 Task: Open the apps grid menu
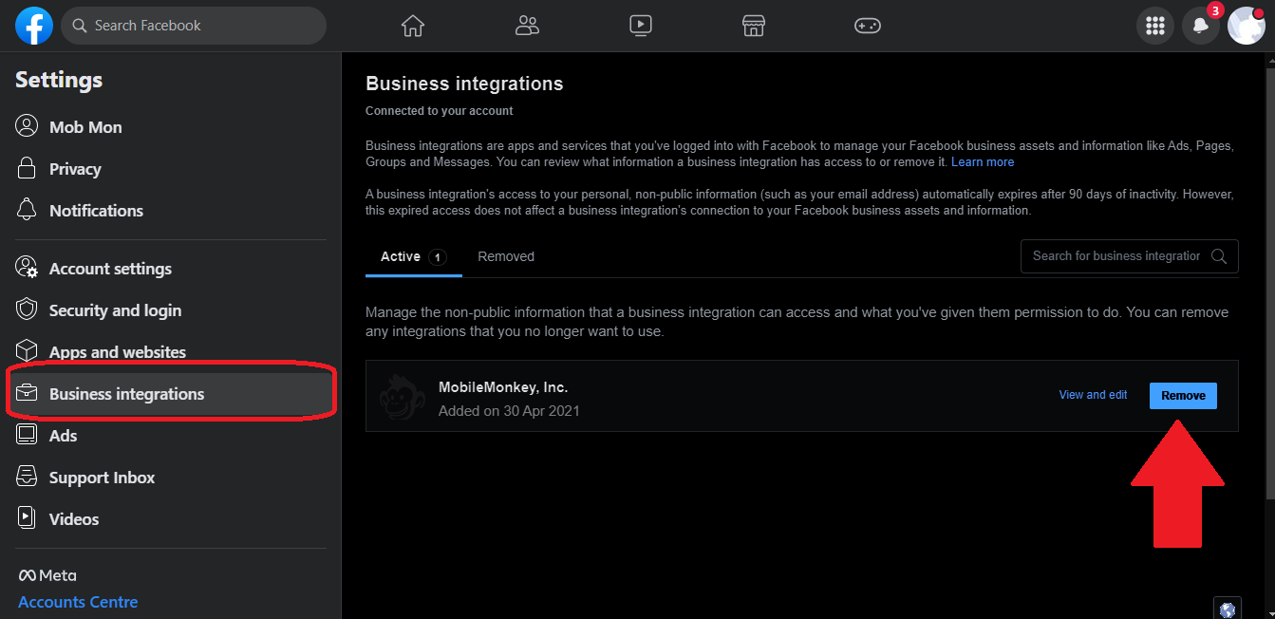click(x=1155, y=26)
